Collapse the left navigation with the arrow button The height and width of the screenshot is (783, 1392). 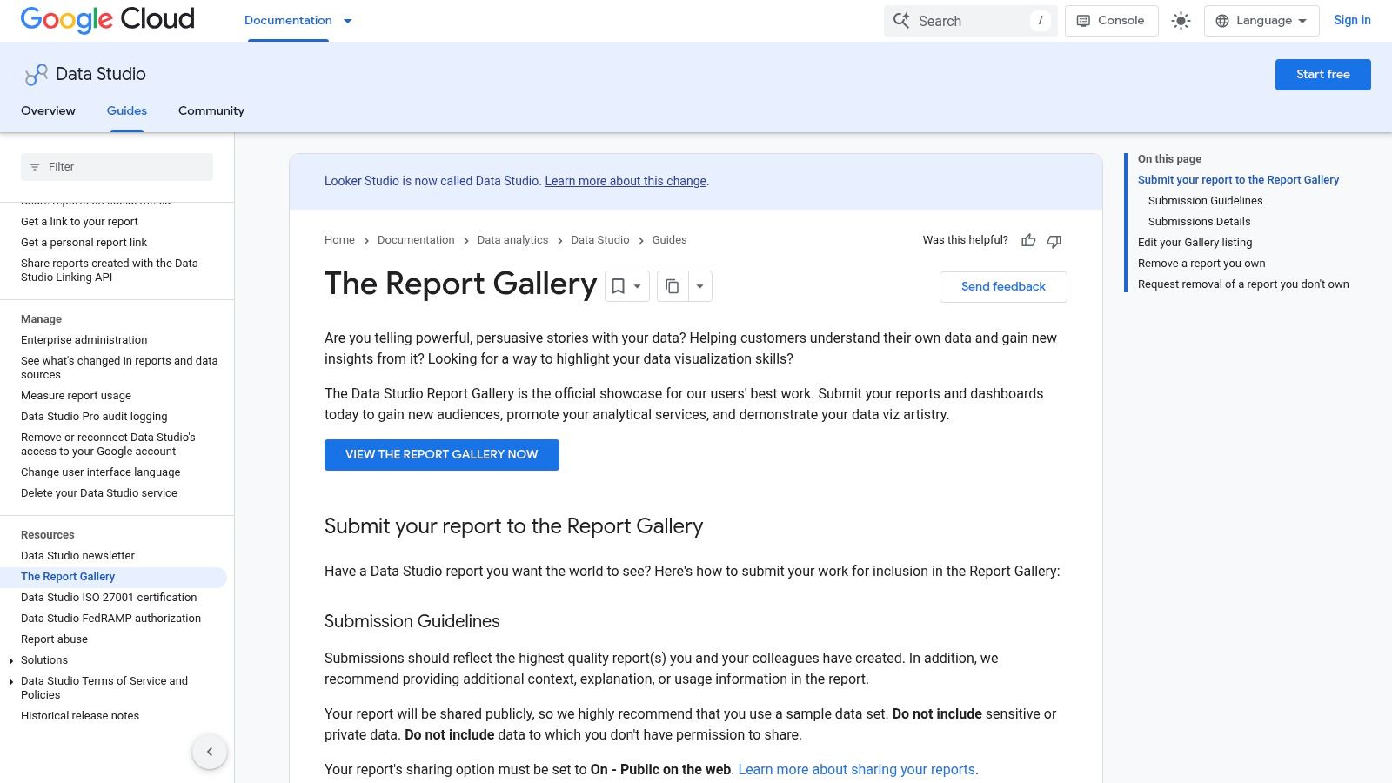pyautogui.click(x=210, y=752)
